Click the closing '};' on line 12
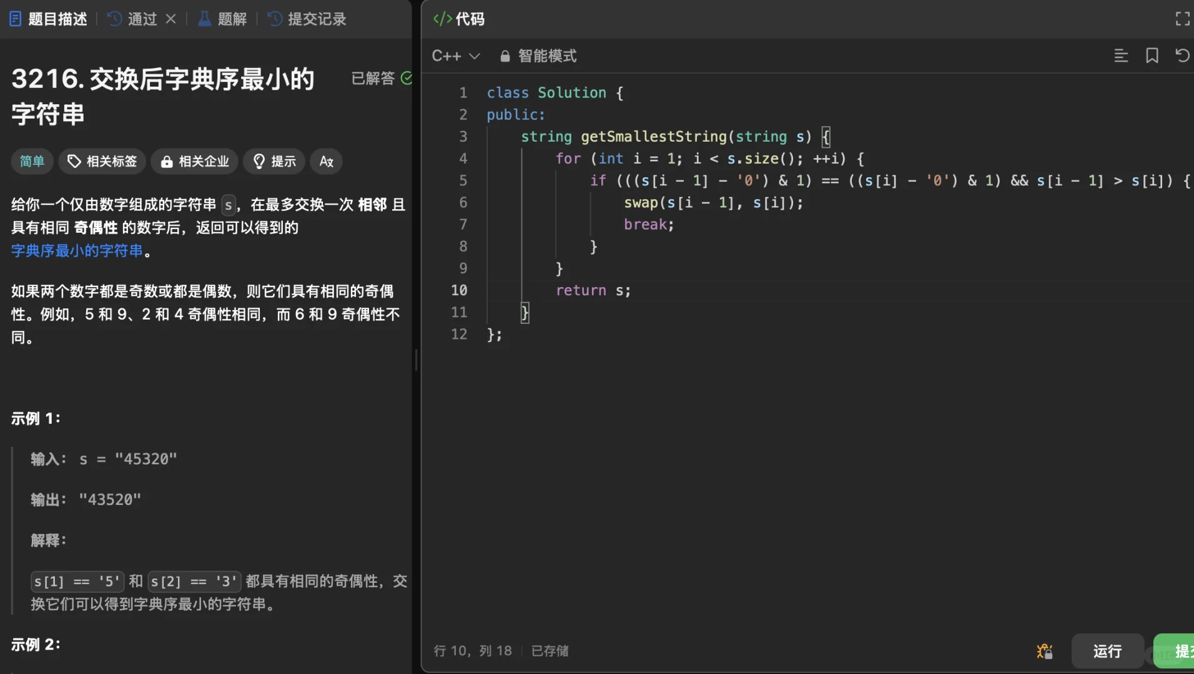This screenshot has width=1194, height=674. pos(494,335)
